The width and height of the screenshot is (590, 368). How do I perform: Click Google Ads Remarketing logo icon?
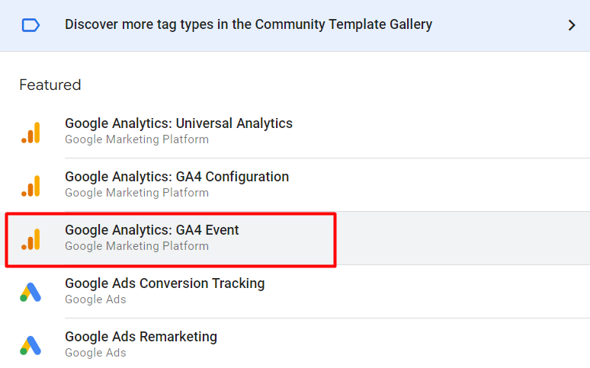[x=30, y=345]
